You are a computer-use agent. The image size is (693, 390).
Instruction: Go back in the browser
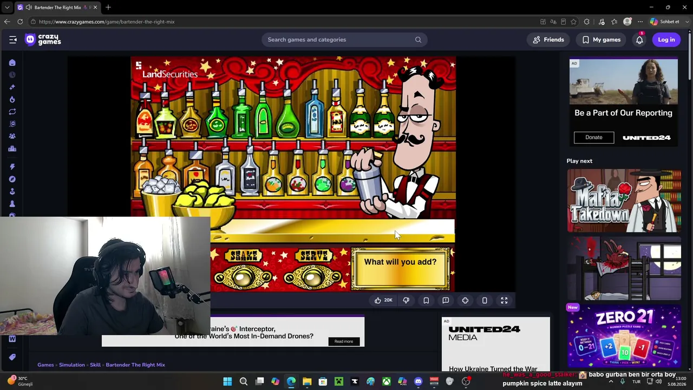7,22
